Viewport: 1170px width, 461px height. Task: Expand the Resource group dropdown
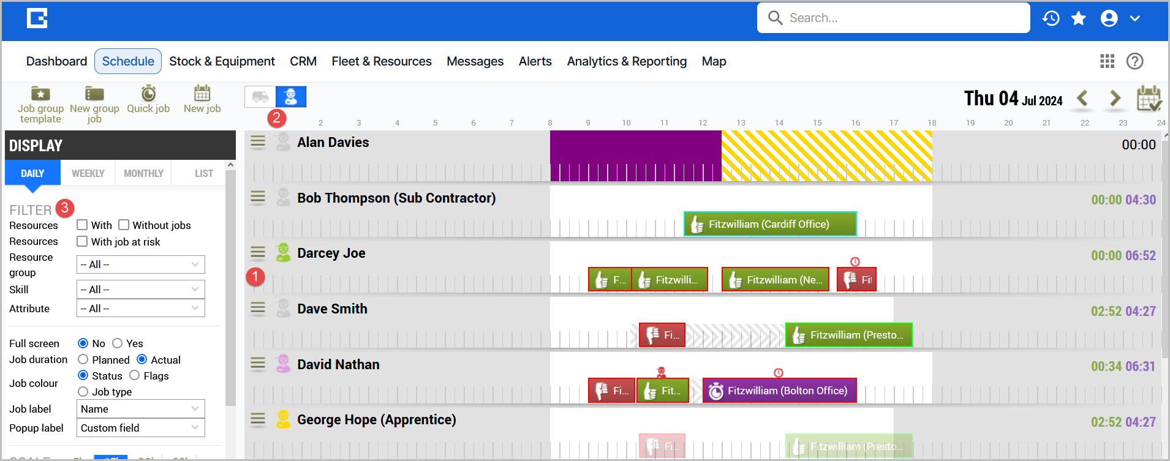click(x=141, y=264)
